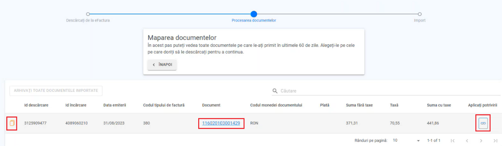Image resolution: width=502 pixels, height=146 pixels.
Task: Click ARHIVAȚI TOATE DOCUMENTELE IMPORTATE button
Action: (56, 91)
